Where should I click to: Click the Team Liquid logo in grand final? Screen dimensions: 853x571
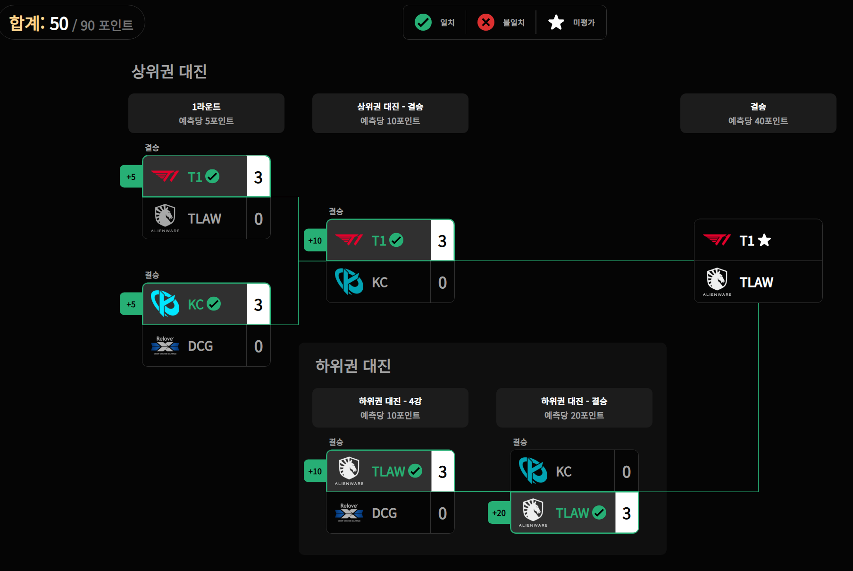[x=717, y=282]
